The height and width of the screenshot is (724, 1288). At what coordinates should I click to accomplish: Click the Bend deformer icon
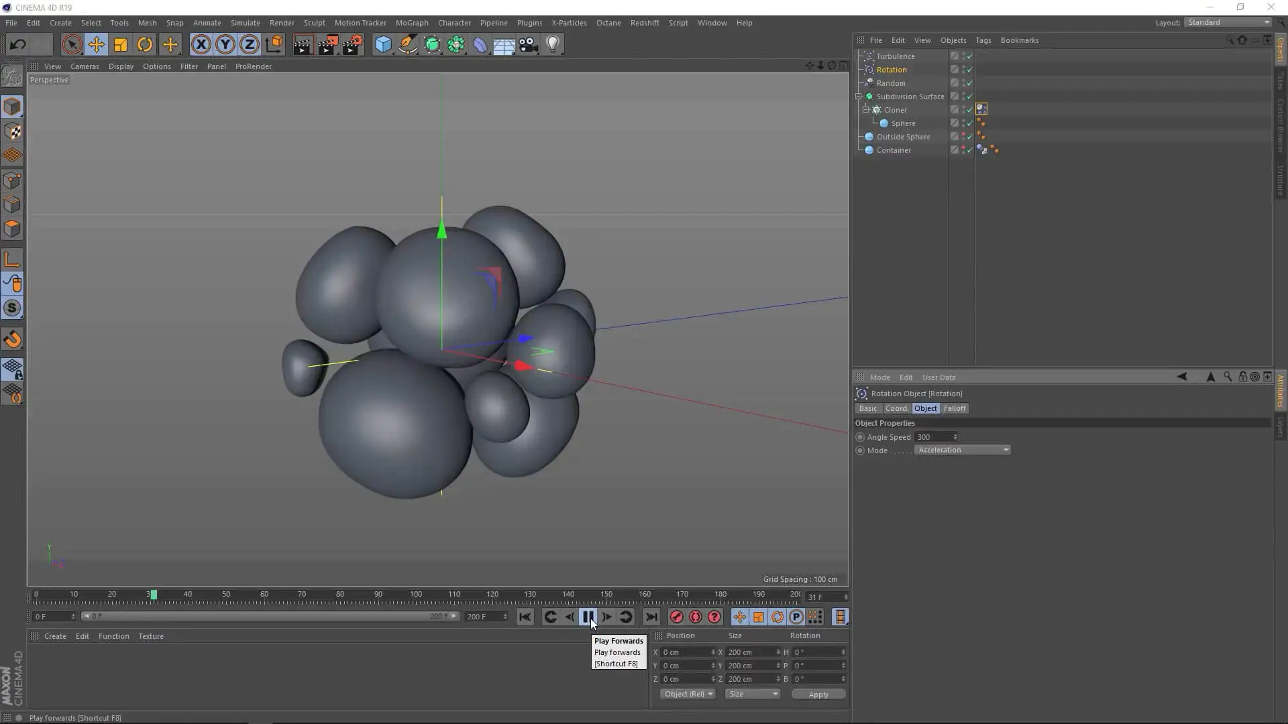[480, 45]
